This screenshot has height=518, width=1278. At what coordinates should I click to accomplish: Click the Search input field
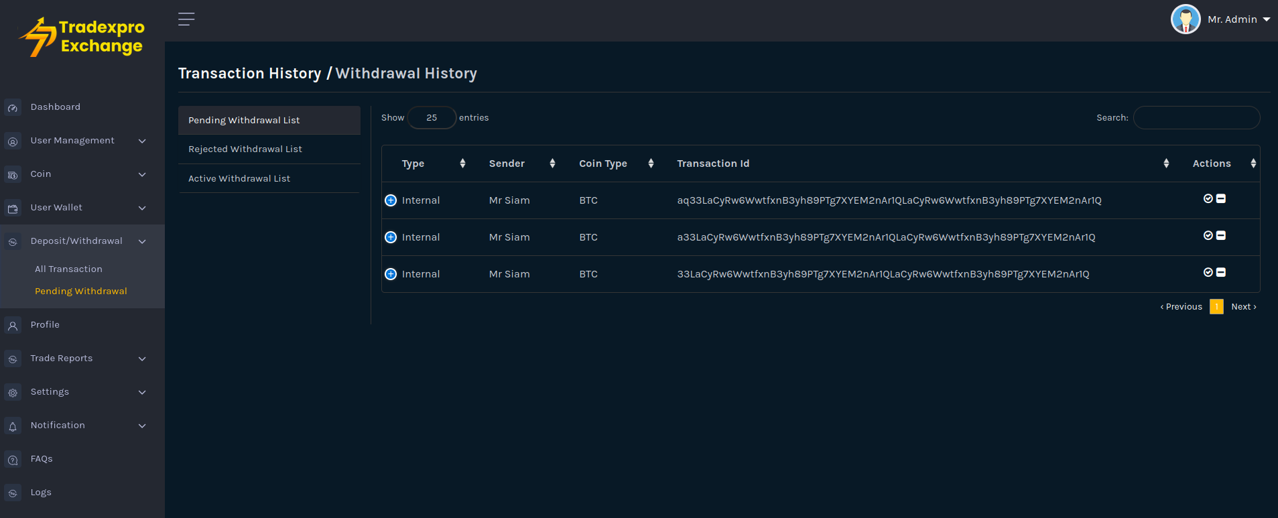tap(1196, 118)
